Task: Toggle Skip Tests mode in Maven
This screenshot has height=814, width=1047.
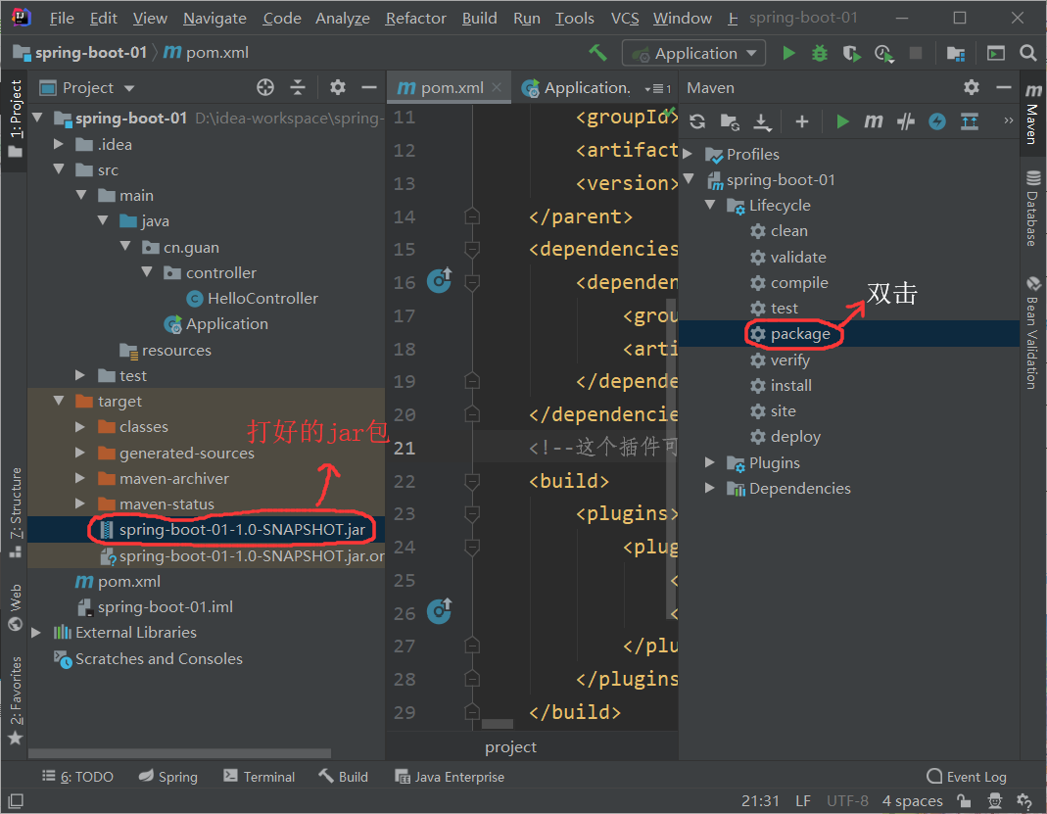Action: 937,121
